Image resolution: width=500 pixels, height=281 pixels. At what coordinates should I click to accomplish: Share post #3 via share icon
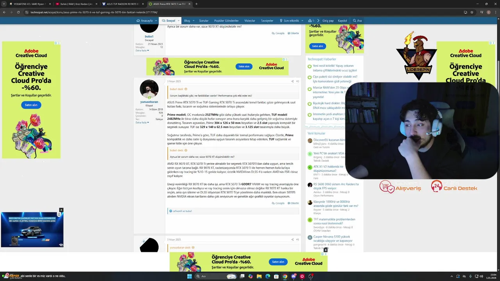click(292, 239)
